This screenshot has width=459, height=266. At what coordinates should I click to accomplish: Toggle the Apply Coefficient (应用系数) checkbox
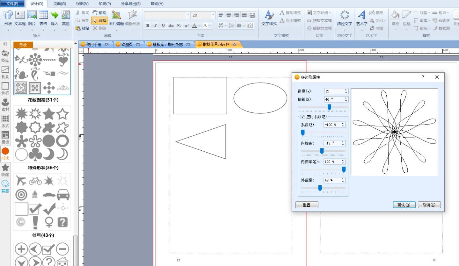(302, 117)
